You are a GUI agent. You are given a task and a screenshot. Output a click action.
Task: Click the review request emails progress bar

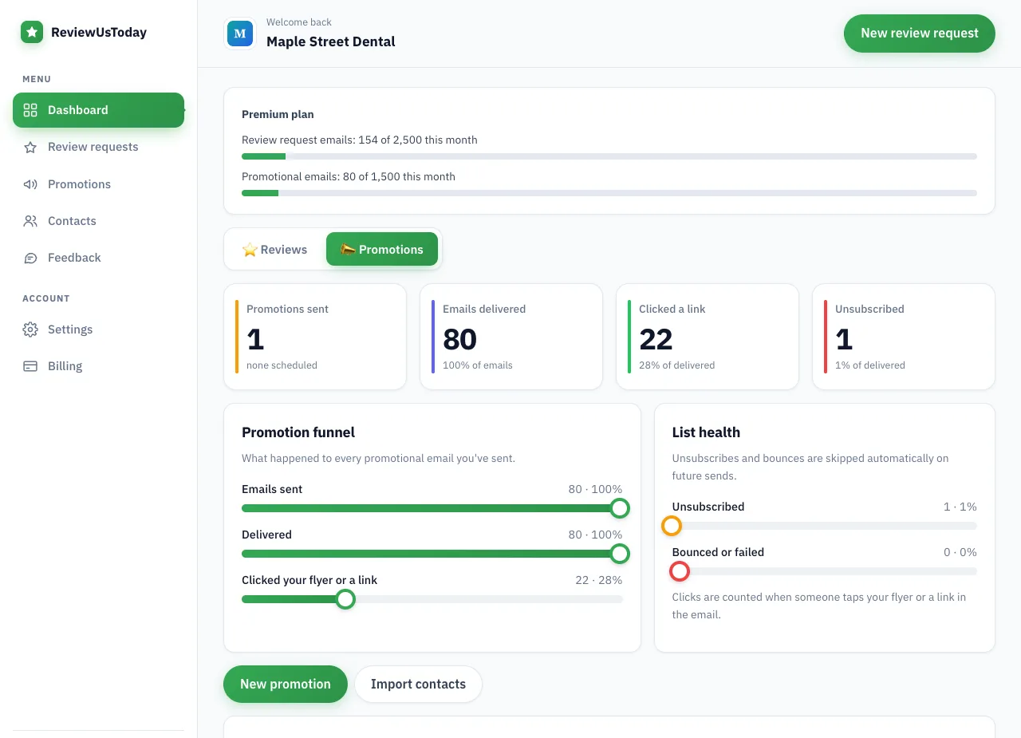tap(609, 156)
